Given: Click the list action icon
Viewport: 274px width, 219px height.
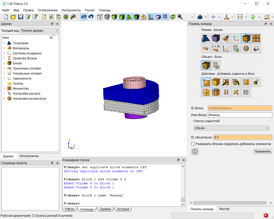Looking at the screenshot, I should [x=246, y=92].
